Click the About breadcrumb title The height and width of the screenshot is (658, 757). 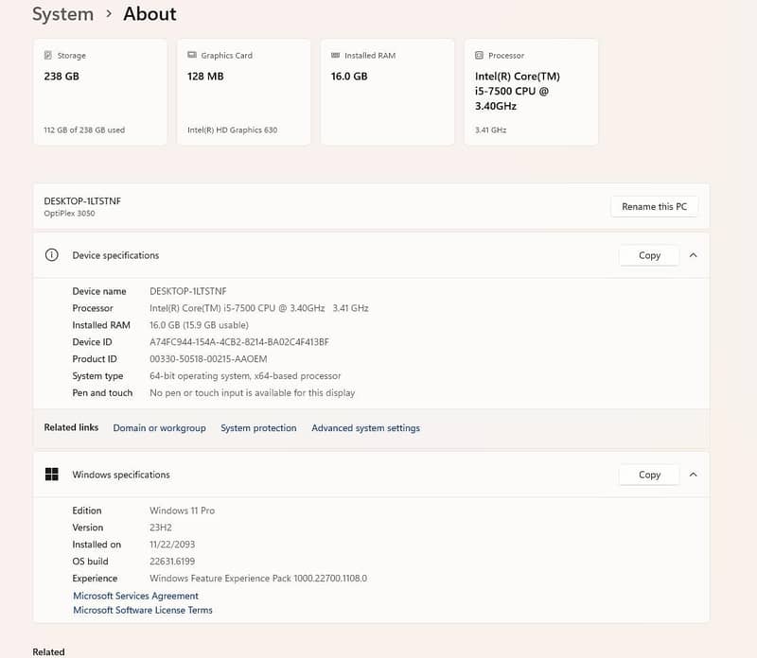[150, 14]
